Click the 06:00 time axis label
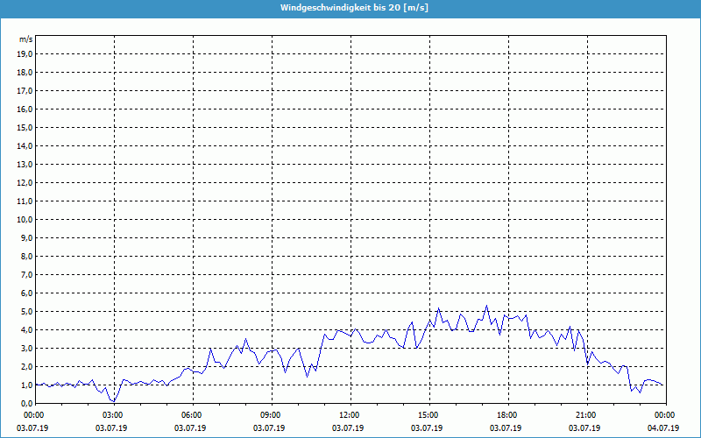The height and width of the screenshot is (438, 701). 192,415
